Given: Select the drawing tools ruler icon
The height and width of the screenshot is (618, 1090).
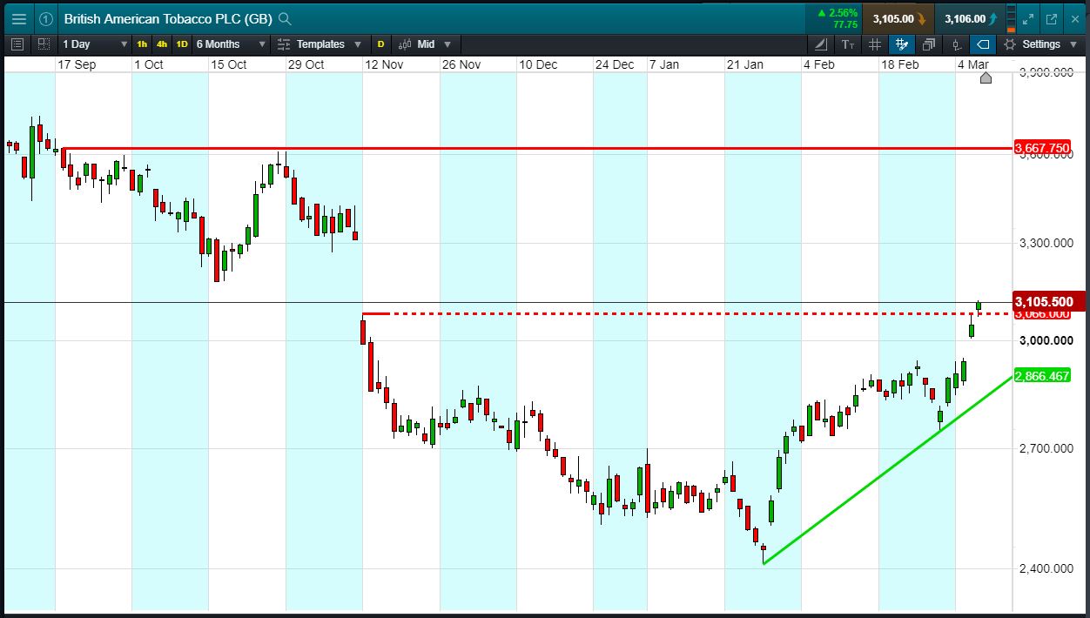Looking at the screenshot, I should (x=822, y=44).
